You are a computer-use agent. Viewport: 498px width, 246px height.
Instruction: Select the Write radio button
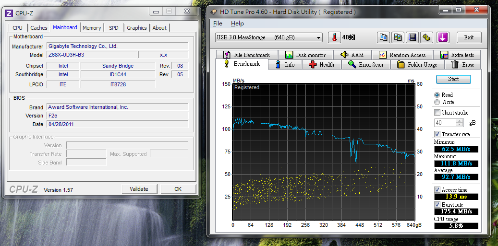pyautogui.click(x=437, y=102)
